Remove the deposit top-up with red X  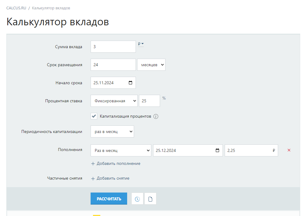[x=289, y=150]
